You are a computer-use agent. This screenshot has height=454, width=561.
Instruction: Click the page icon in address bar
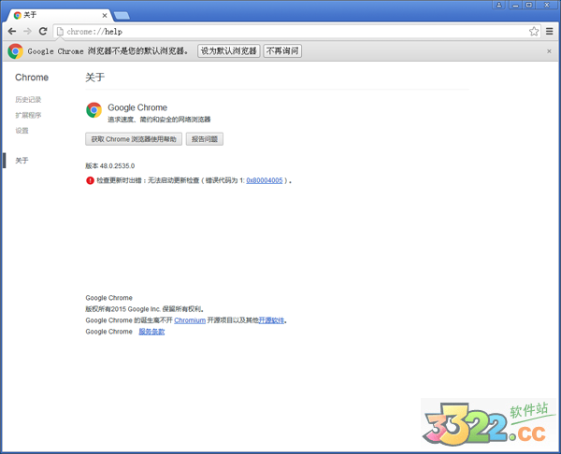pyautogui.click(x=60, y=32)
